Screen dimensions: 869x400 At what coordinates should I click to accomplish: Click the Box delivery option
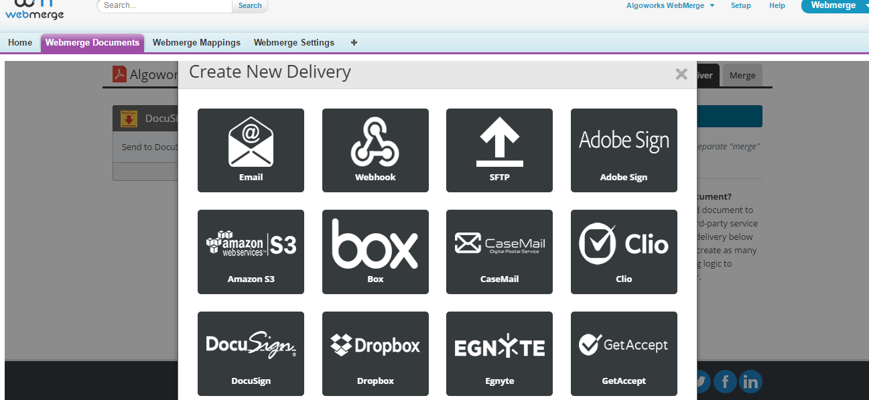[375, 252]
